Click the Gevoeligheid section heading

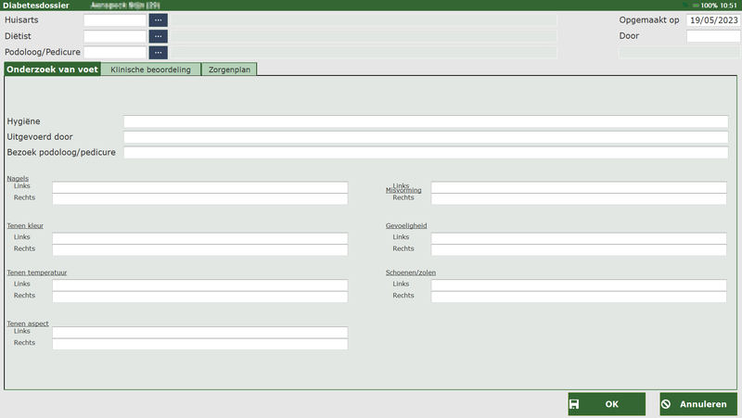point(406,225)
